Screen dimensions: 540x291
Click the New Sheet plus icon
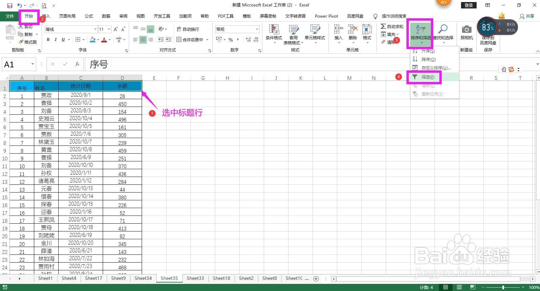[x=316, y=279]
